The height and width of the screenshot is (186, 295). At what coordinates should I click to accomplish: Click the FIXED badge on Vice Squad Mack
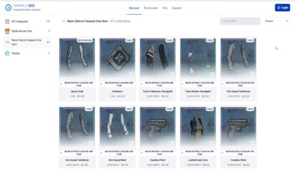coord(129,109)
